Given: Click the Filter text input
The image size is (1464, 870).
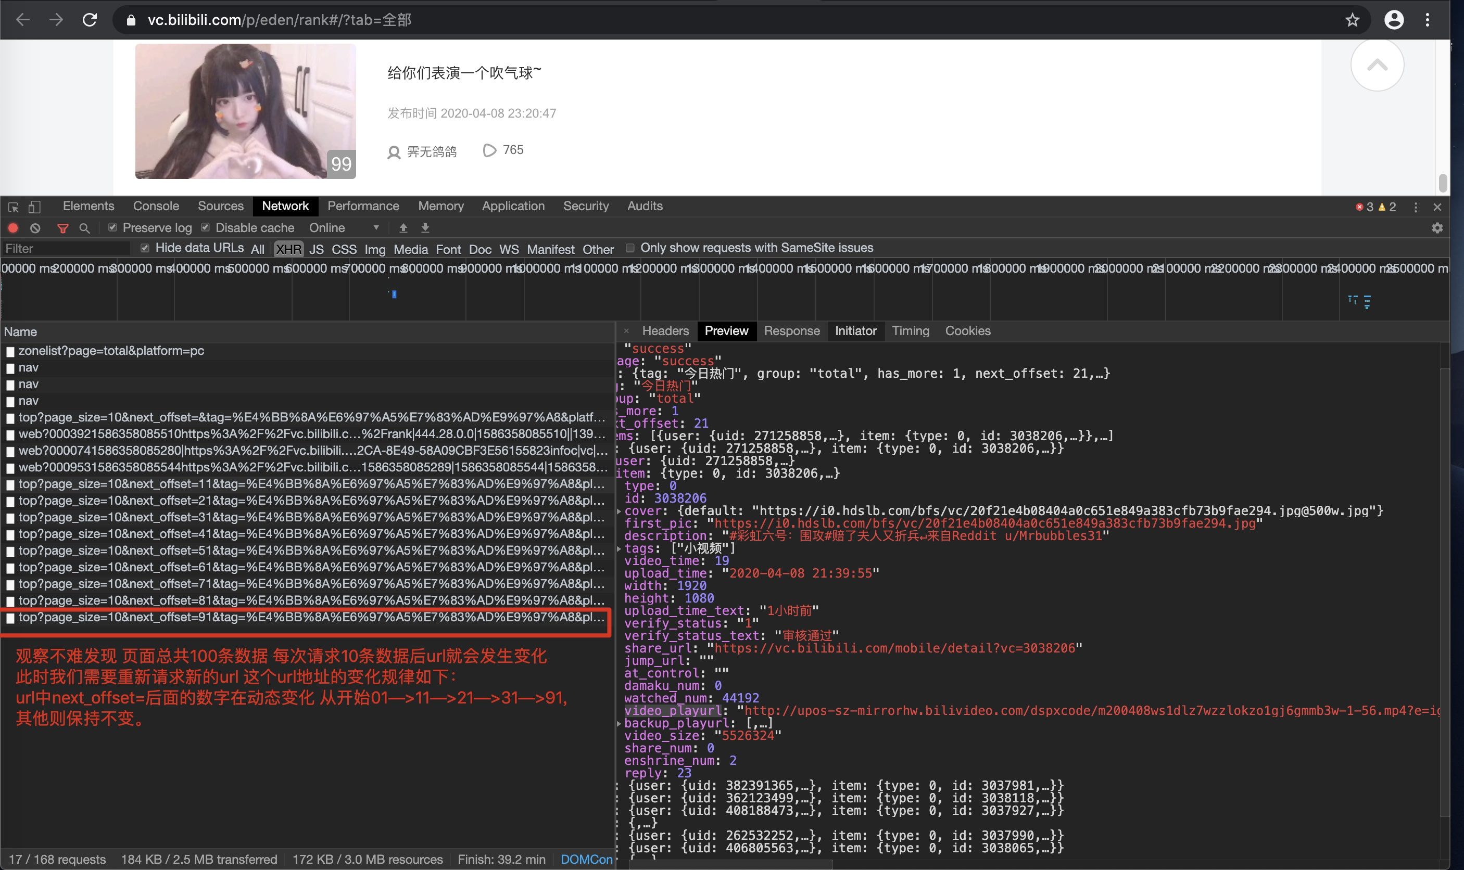Looking at the screenshot, I should 66,249.
